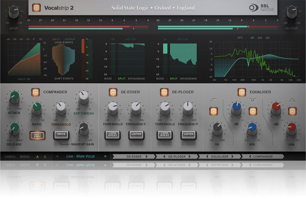Click the compander input/output transfer curve graph
The height and width of the screenshot is (199, 306).
click(24, 59)
